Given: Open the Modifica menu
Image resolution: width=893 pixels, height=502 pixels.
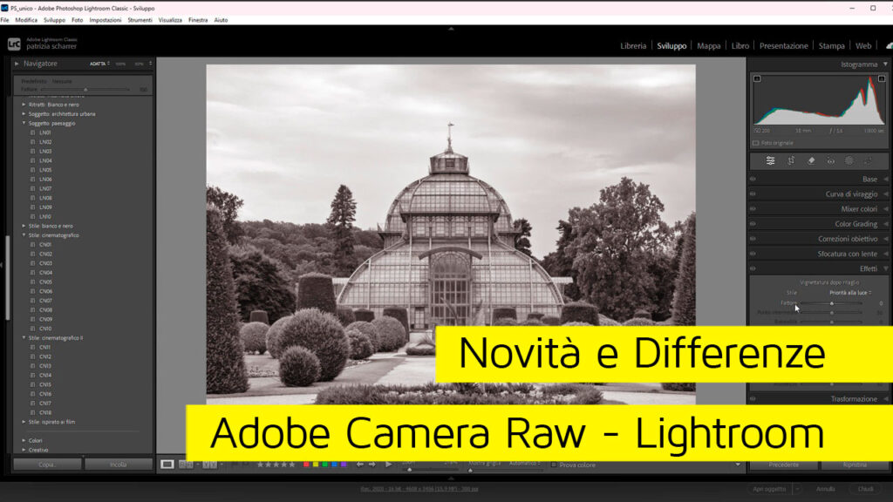Looking at the screenshot, I should [x=26, y=20].
